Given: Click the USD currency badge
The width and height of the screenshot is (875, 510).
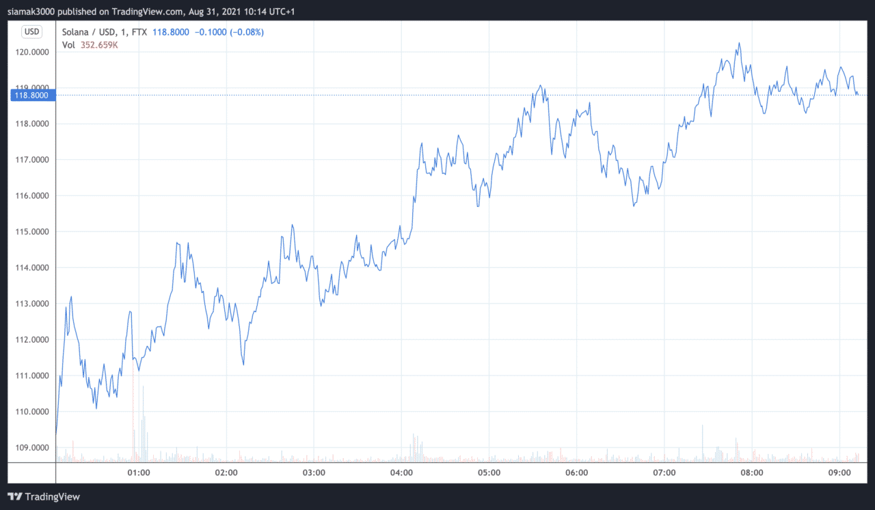Looking at the screenshot, I should tap(31, 31).
